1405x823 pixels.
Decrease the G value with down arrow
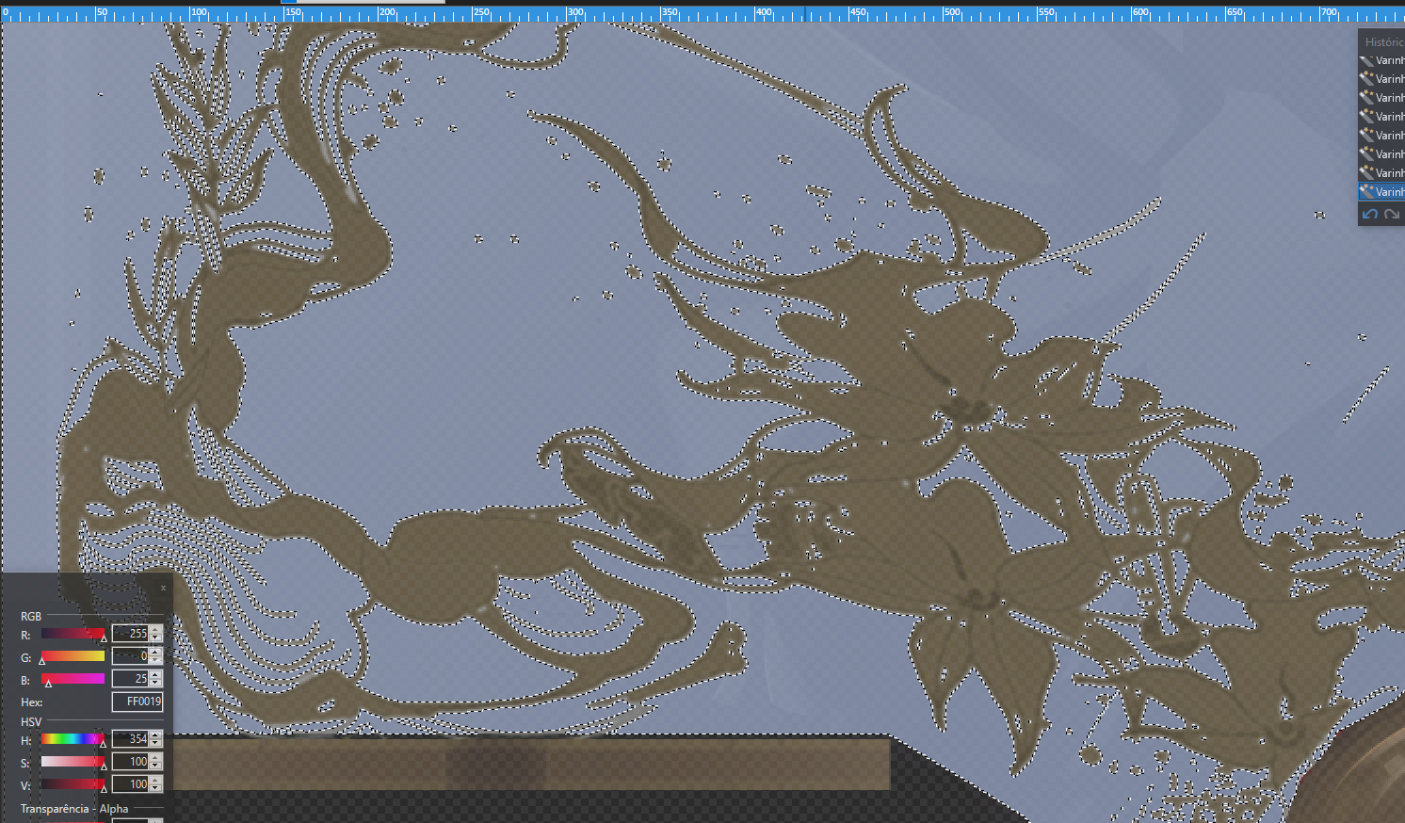pyautogui.click(x=156, y=661)
